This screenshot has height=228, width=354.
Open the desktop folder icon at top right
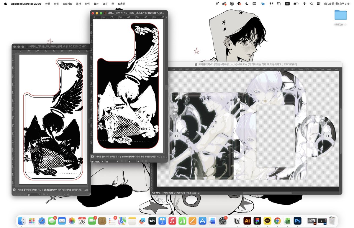pos(340,16)
